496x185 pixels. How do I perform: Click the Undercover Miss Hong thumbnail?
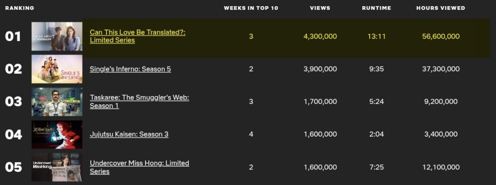(x=57, y=167)
